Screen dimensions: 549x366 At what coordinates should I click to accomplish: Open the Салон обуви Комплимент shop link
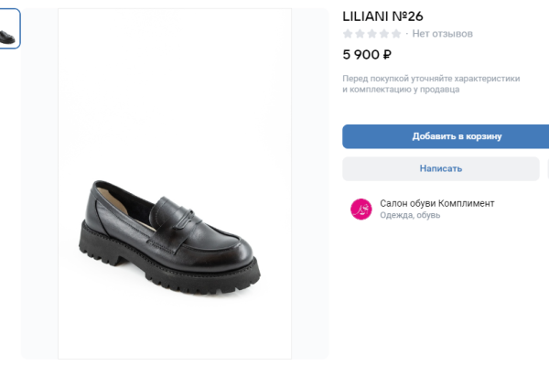436,203
